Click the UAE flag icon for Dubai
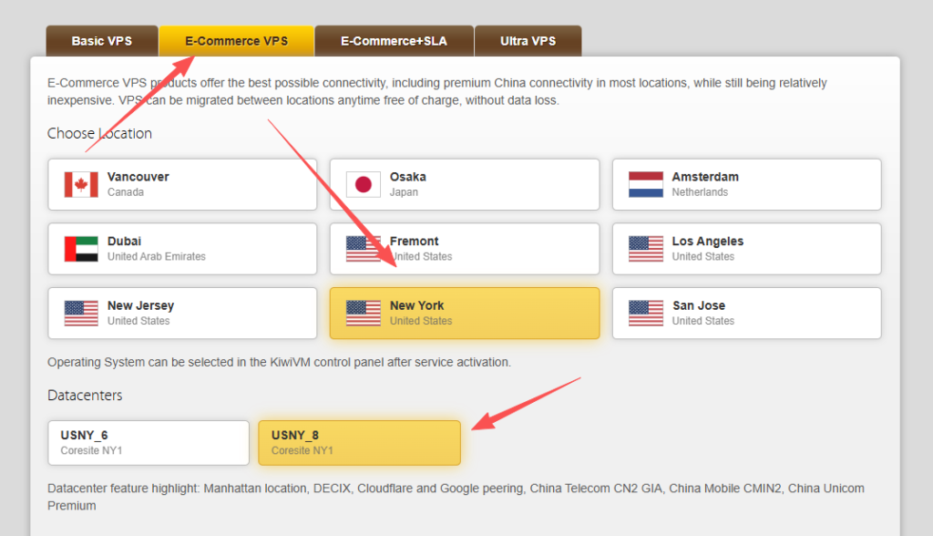The height and width of the screenshot is (536, 933). [x=81, y=249]
